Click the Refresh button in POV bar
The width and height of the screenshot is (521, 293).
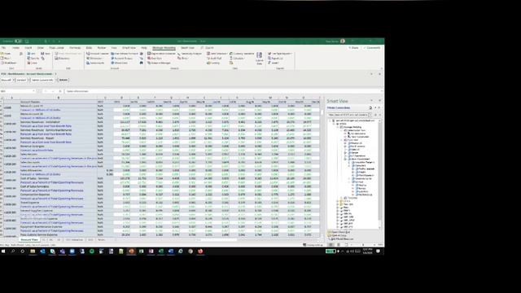coord(63,80)
